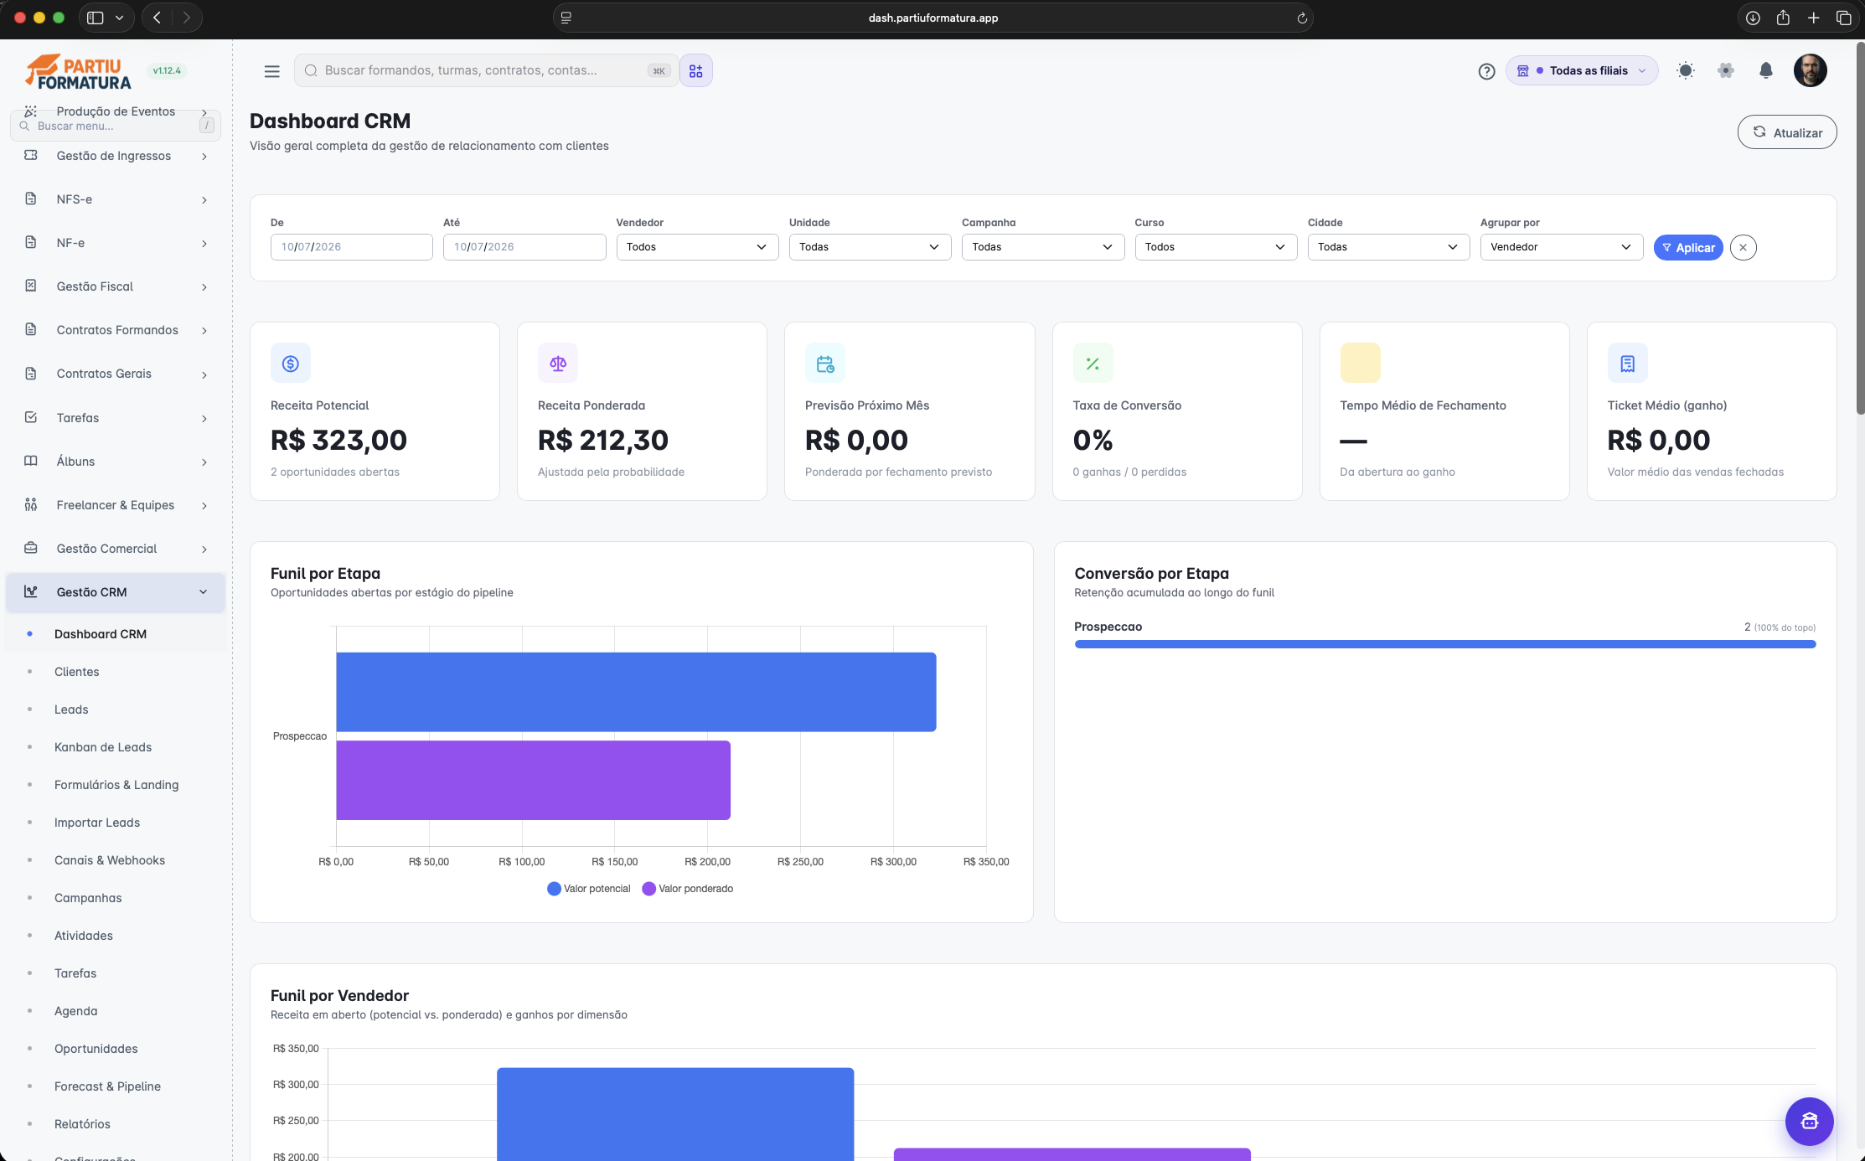The height and width of the screenshot is (1161, 1865).
Task: Click Safari share icon
Action: [x=1783, y=18]
